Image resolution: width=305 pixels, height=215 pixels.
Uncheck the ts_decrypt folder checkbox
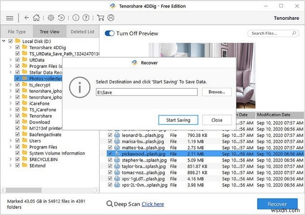click(x=18, y=85)
